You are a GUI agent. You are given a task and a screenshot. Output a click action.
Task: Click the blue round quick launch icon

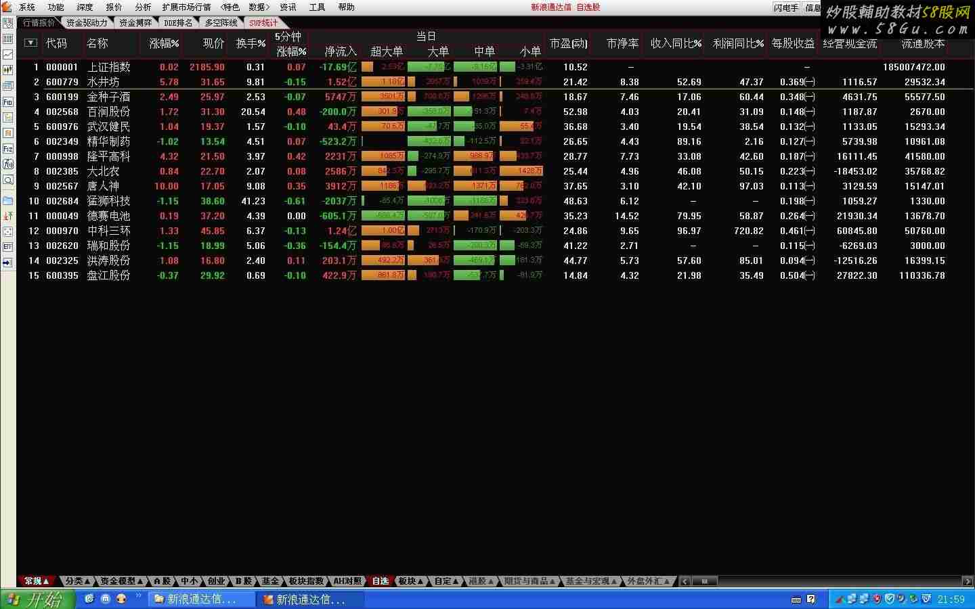106,599
